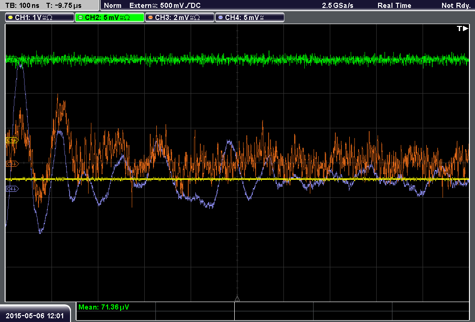
Task: Click the TB: 100 ns timebase readout
Action: 22,6
